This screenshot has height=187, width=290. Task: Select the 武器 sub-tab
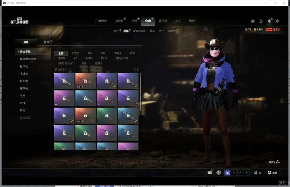126,31
